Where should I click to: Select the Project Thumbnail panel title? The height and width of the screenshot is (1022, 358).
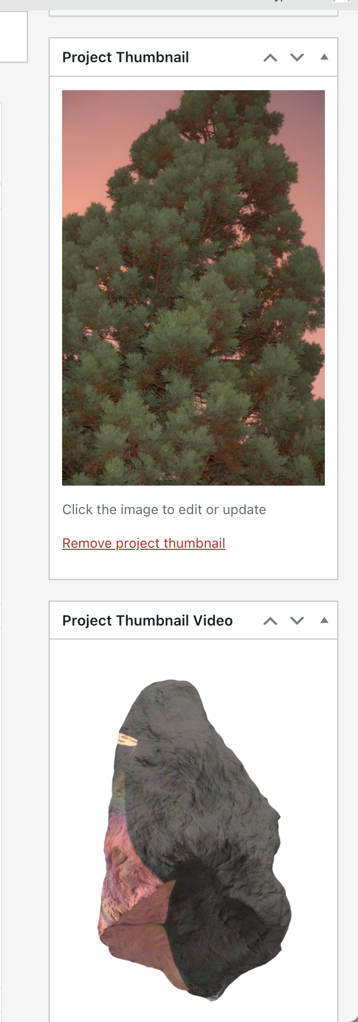coord(125,58)
